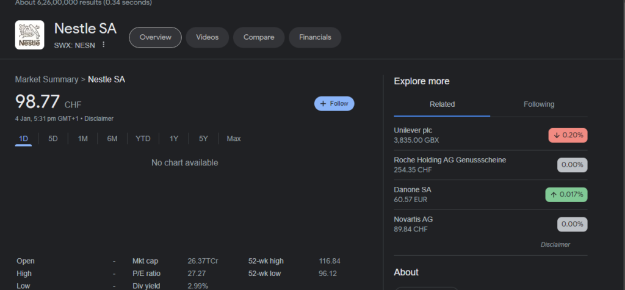Click Roche's grey 0.00% change badge
625x290 pixels.
coord(573,165)
